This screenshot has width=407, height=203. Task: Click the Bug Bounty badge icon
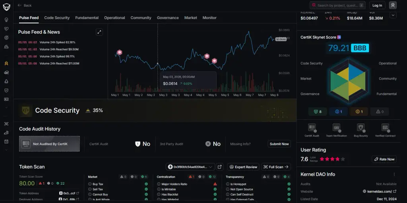pyautogui.click(x=361, y=128)
